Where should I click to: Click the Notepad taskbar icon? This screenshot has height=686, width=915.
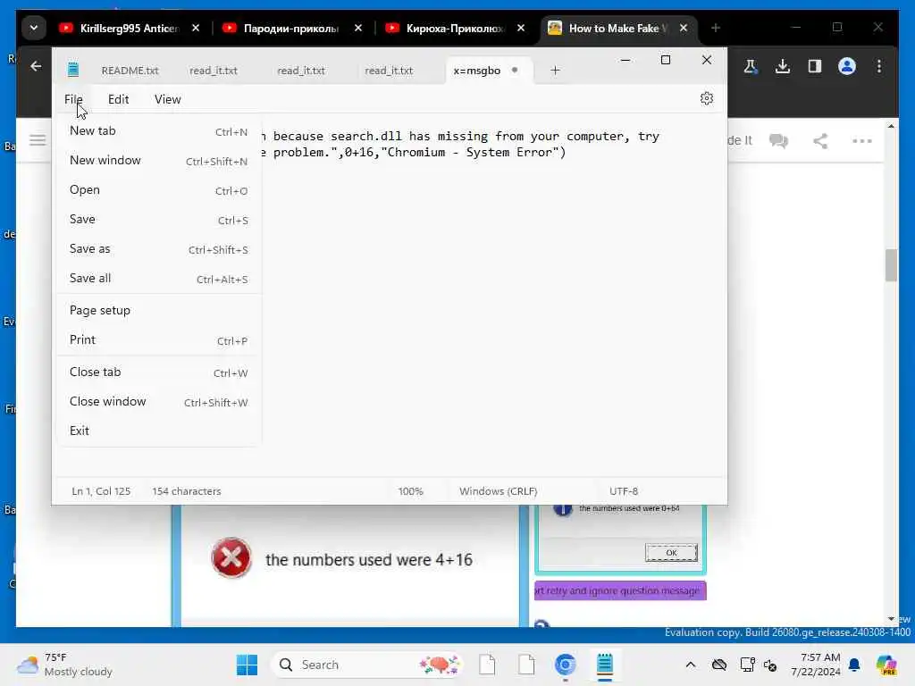[605, 665]
